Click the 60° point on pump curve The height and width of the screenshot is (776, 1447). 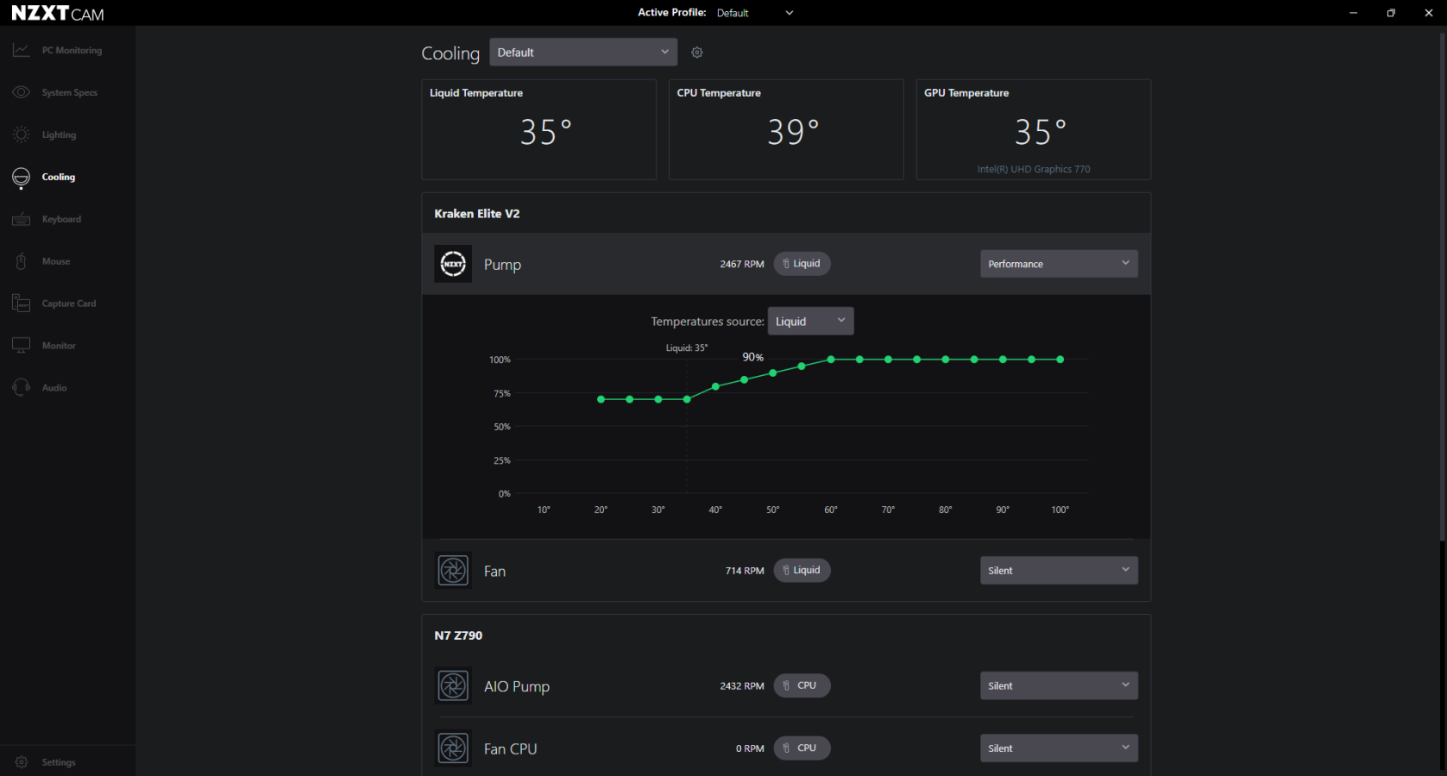(831, 360)
